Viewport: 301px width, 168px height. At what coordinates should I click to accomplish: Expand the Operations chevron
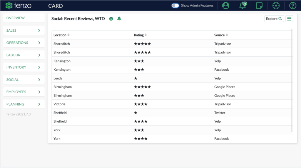coord(39,43)
